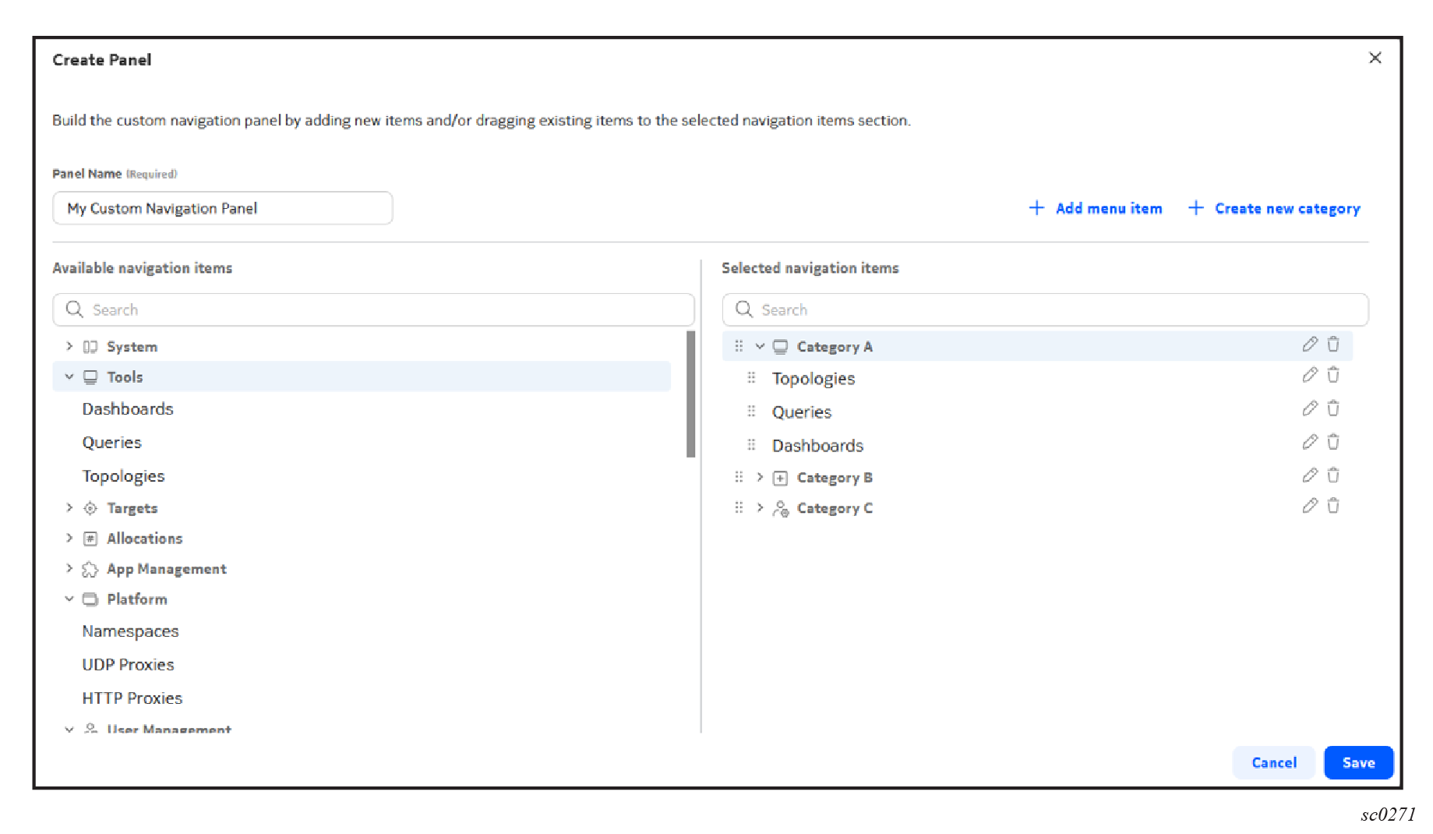Focus the Panel Name text field
1433x834 pixels.
[x=222, y=208]
